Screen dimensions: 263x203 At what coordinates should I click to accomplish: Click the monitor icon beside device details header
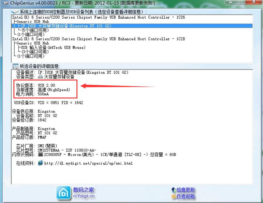click(15, 66)
